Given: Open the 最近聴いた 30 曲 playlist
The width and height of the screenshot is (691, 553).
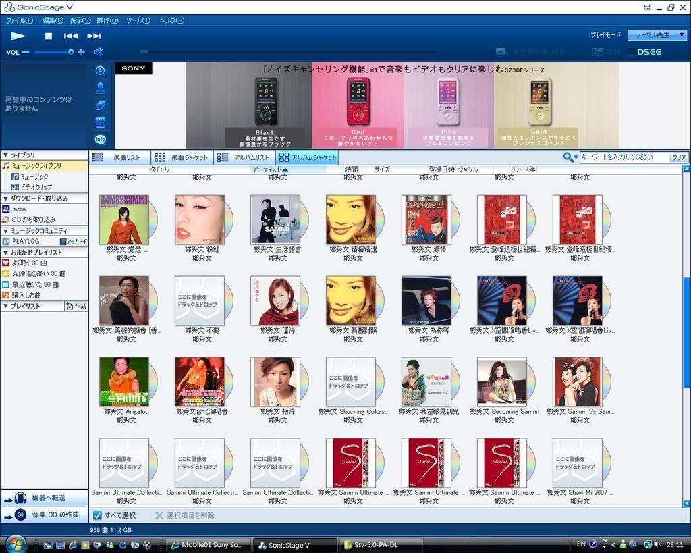Looking at the screenshot, I should (x=31, y=284).
